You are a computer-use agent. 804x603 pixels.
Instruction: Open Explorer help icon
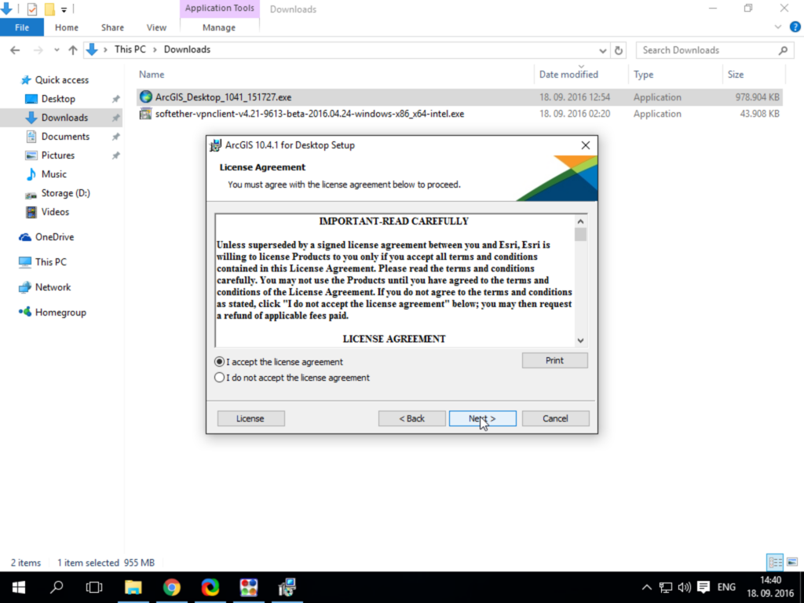[x=795, y=27]
